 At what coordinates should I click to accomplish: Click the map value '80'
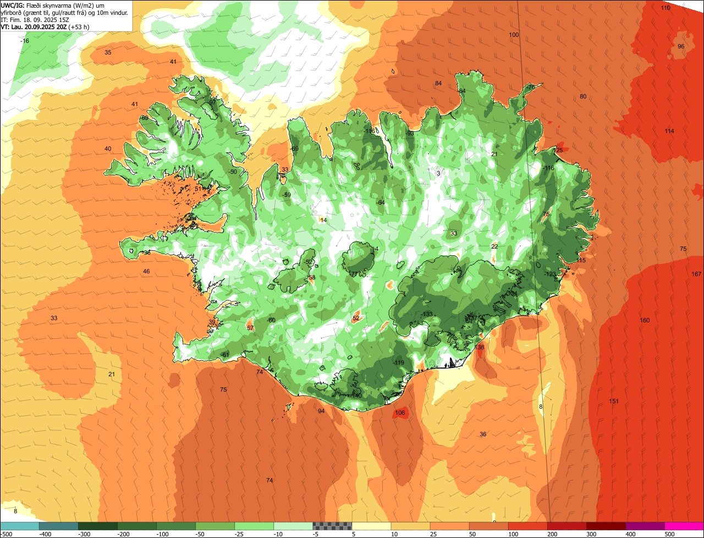(x=583, y=96)
